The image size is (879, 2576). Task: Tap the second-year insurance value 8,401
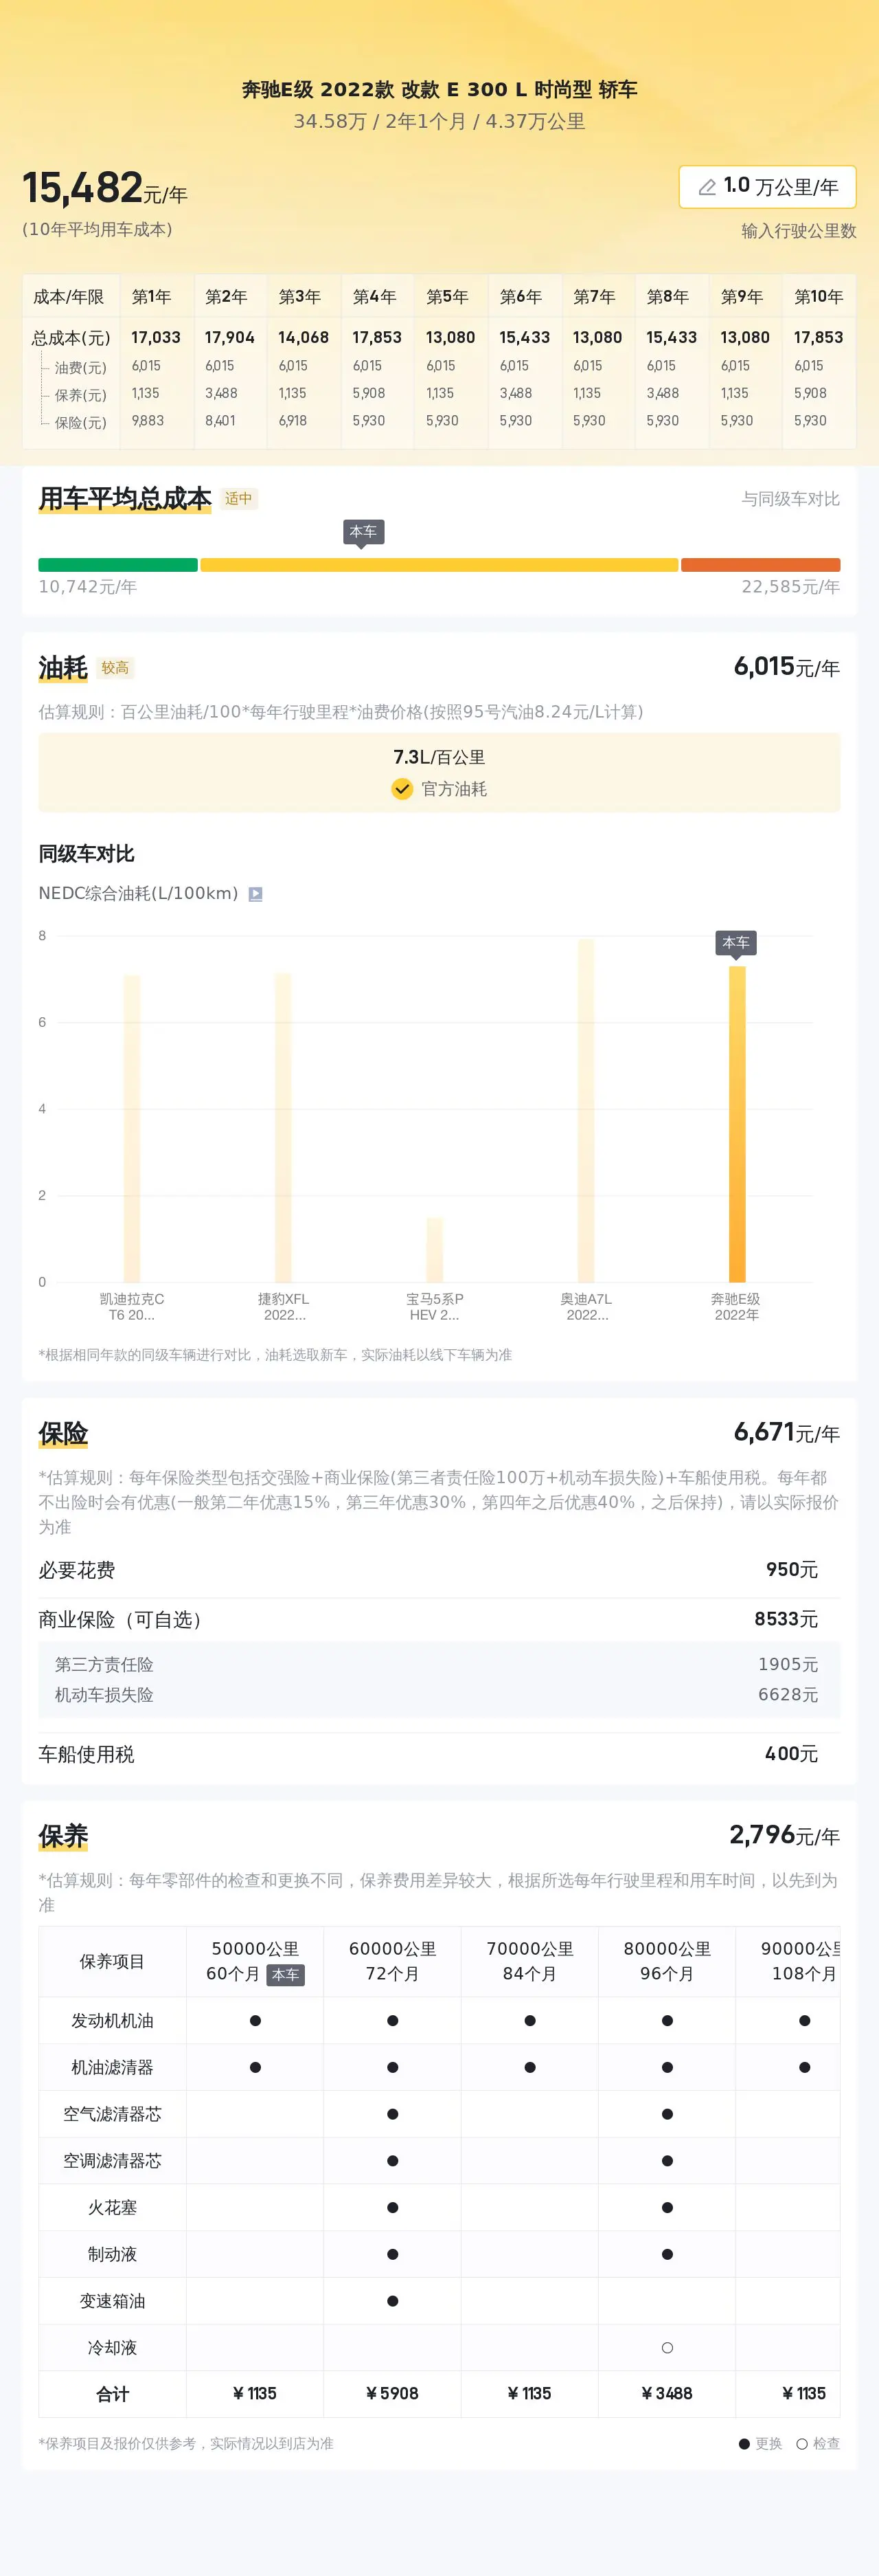pos(220,421)
